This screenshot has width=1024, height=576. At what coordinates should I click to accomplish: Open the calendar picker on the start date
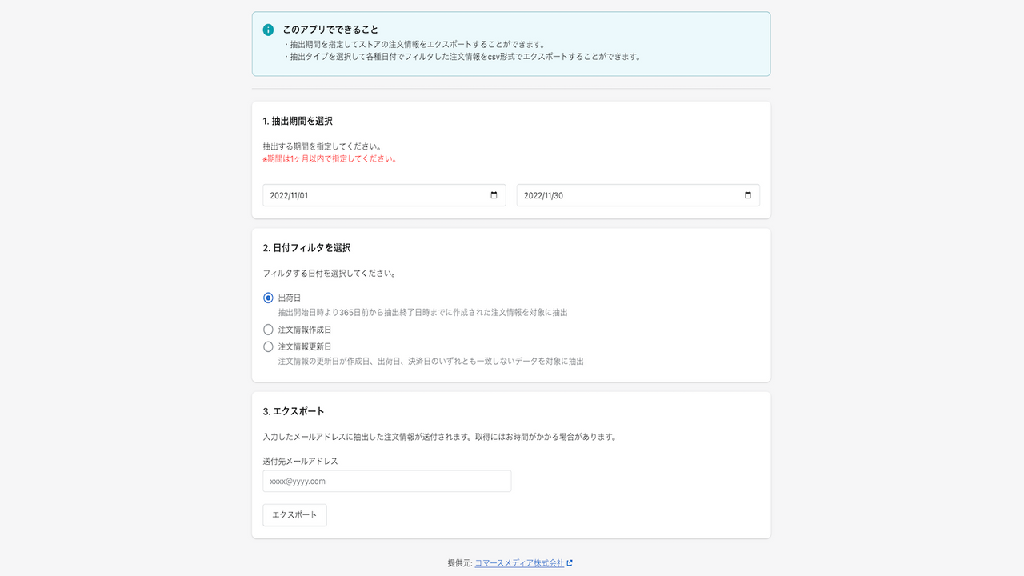[494, 194]
